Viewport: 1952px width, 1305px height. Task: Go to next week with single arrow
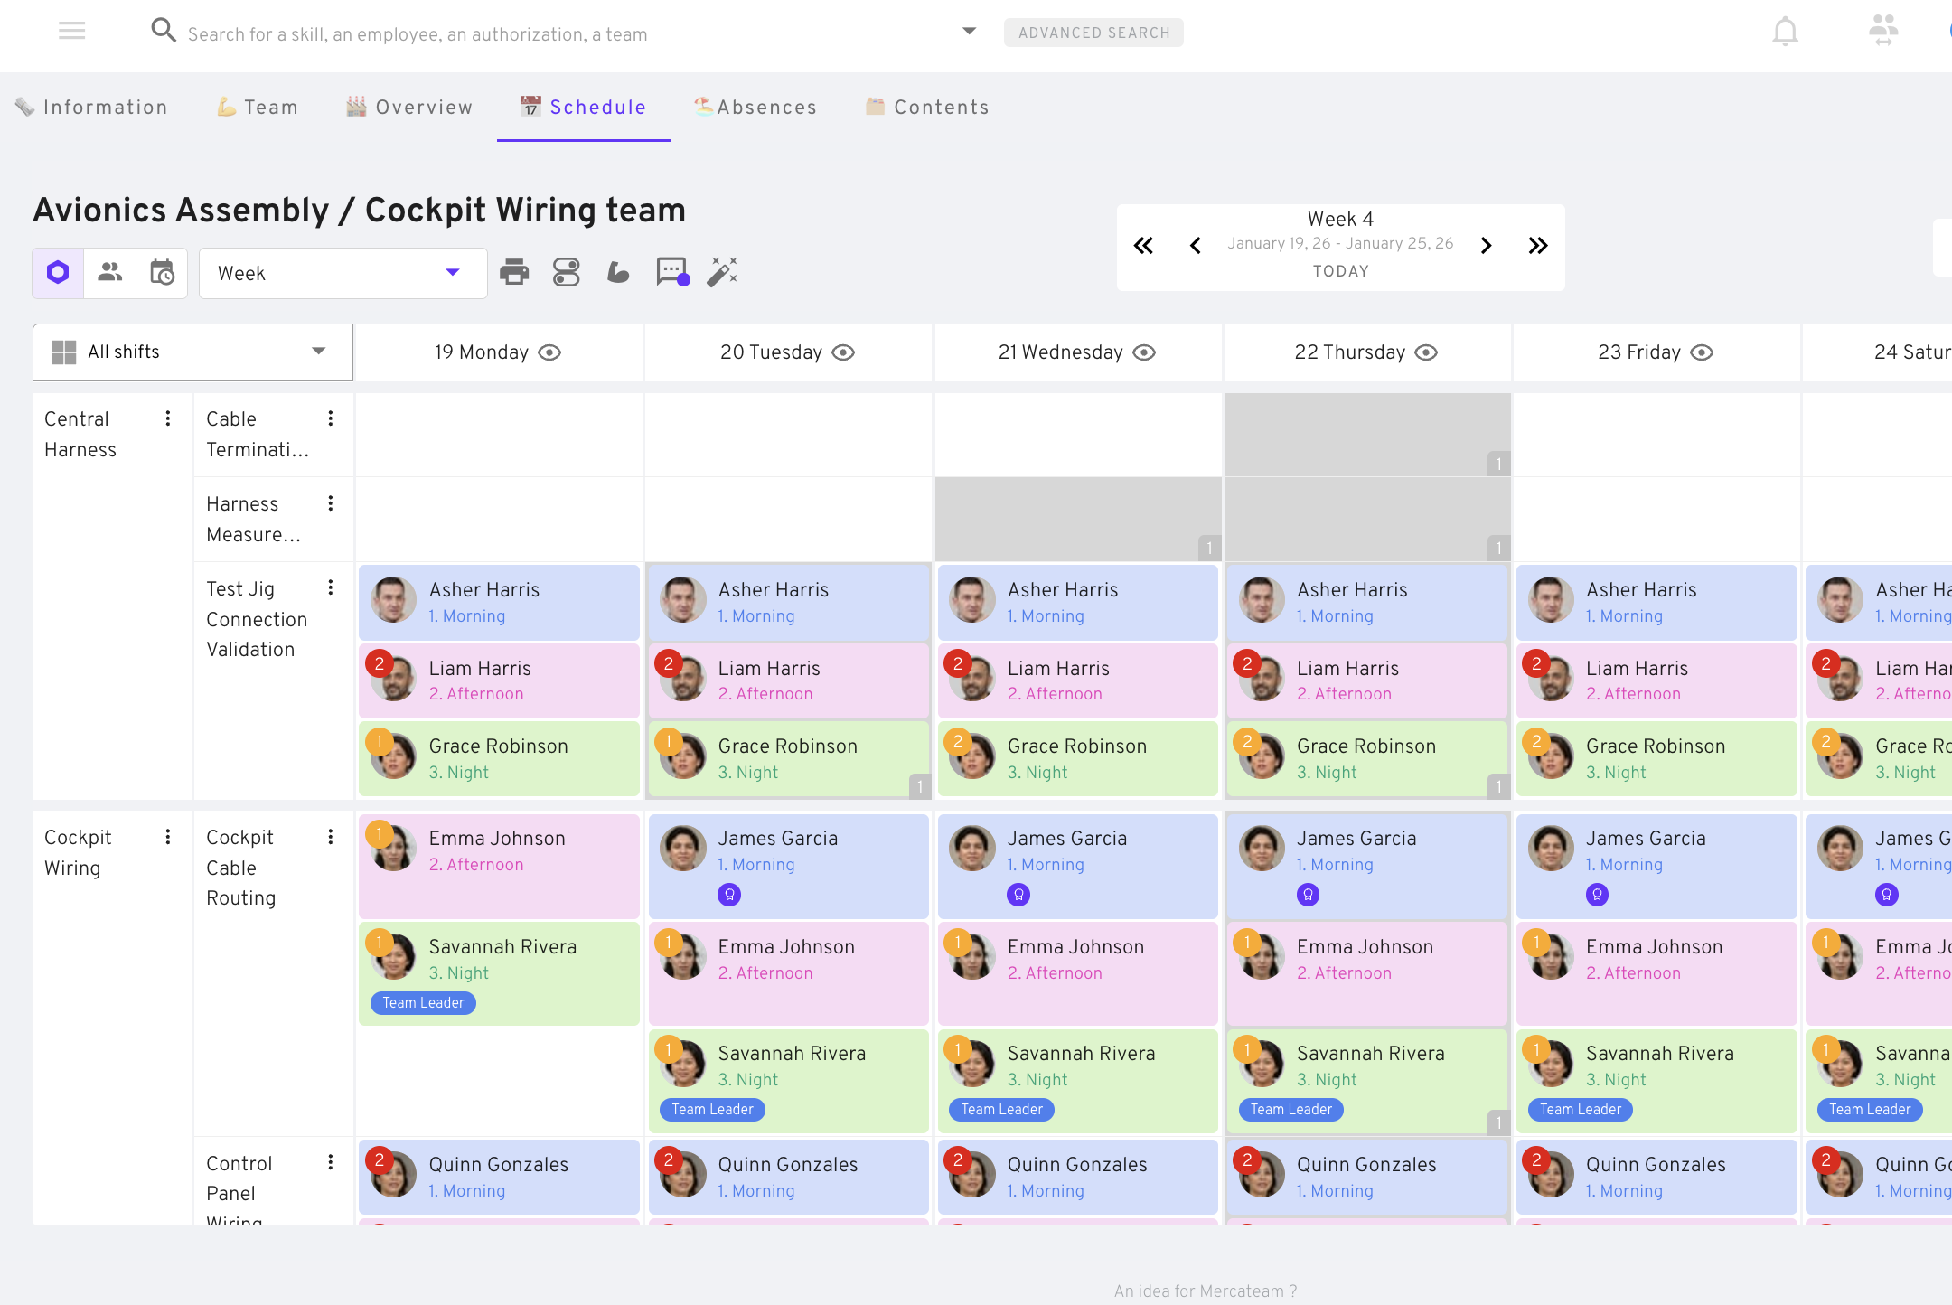point(1486,245)
